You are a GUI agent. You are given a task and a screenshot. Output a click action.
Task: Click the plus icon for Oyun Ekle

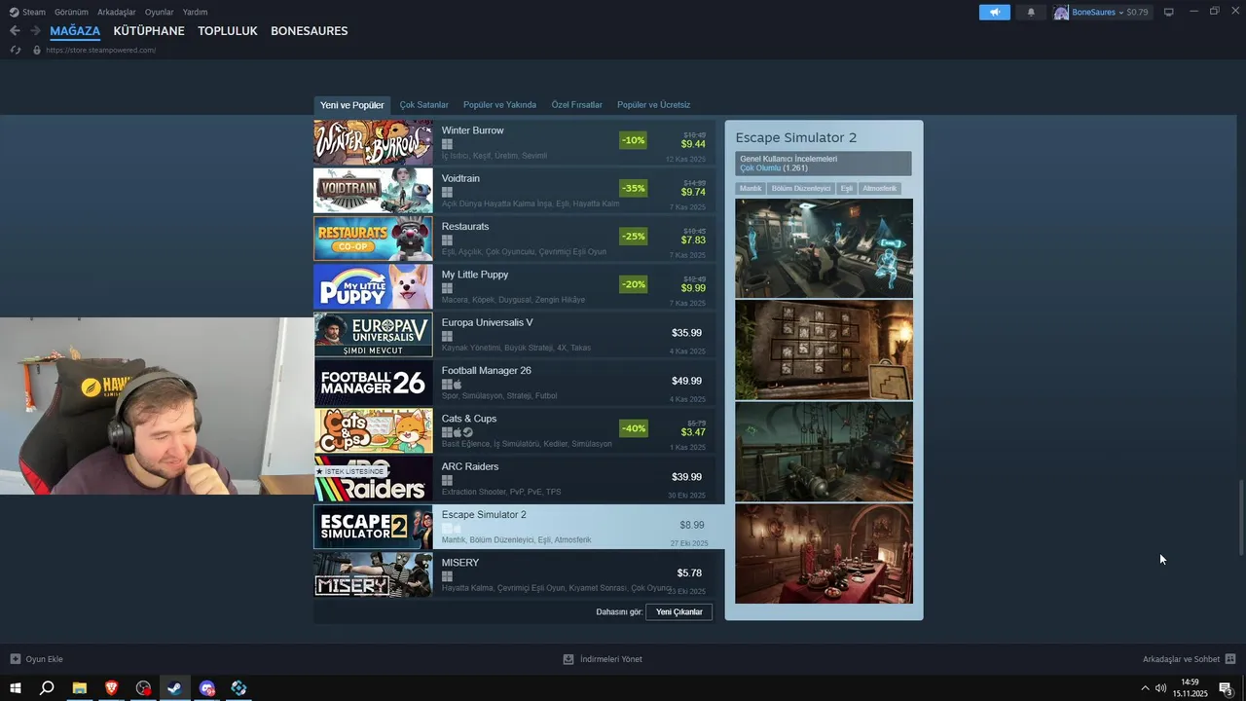point(15,659)
